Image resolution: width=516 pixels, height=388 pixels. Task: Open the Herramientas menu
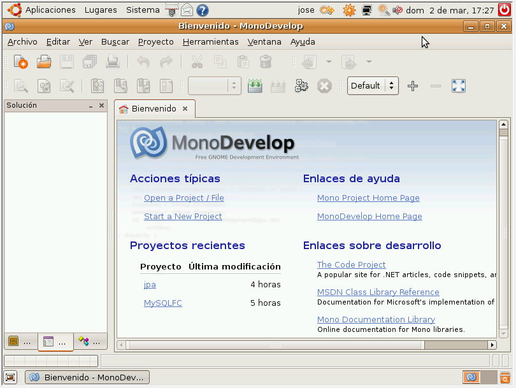(211, 42)
